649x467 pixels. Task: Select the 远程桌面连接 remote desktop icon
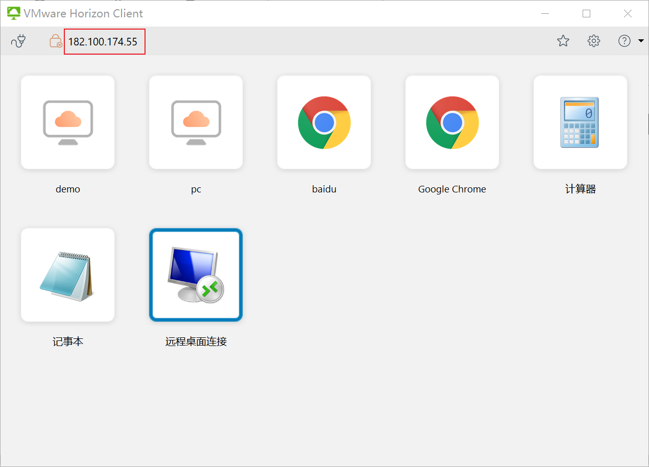tap(196, 275)
